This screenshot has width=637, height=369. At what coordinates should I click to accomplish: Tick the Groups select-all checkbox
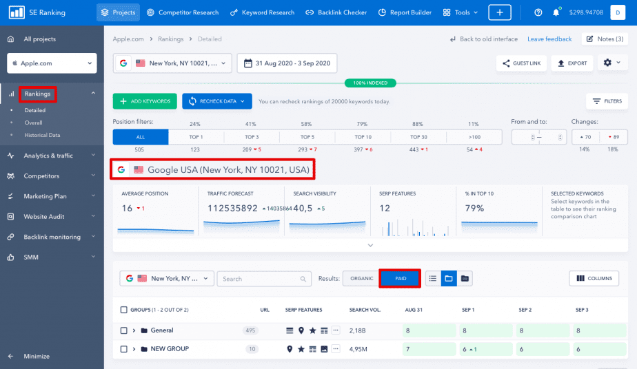point(124,310)
